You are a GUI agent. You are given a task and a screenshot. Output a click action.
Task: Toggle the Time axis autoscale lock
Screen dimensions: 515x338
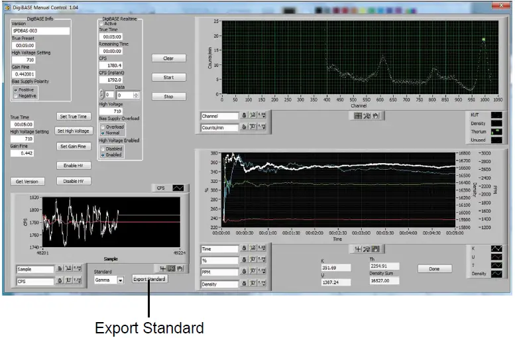[244, 248]
